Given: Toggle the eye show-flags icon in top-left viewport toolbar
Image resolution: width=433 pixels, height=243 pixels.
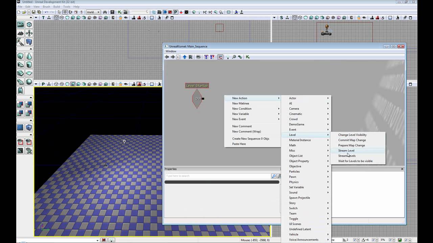Looking at the screenshot, I should coord(126,18).
